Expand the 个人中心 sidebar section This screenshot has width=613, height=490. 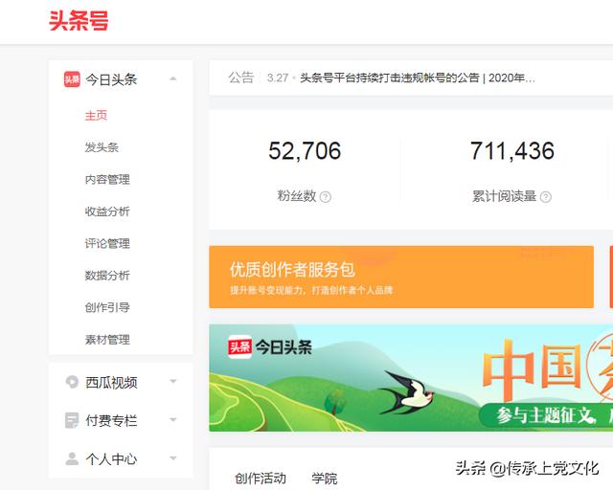(x=173, y=458)
